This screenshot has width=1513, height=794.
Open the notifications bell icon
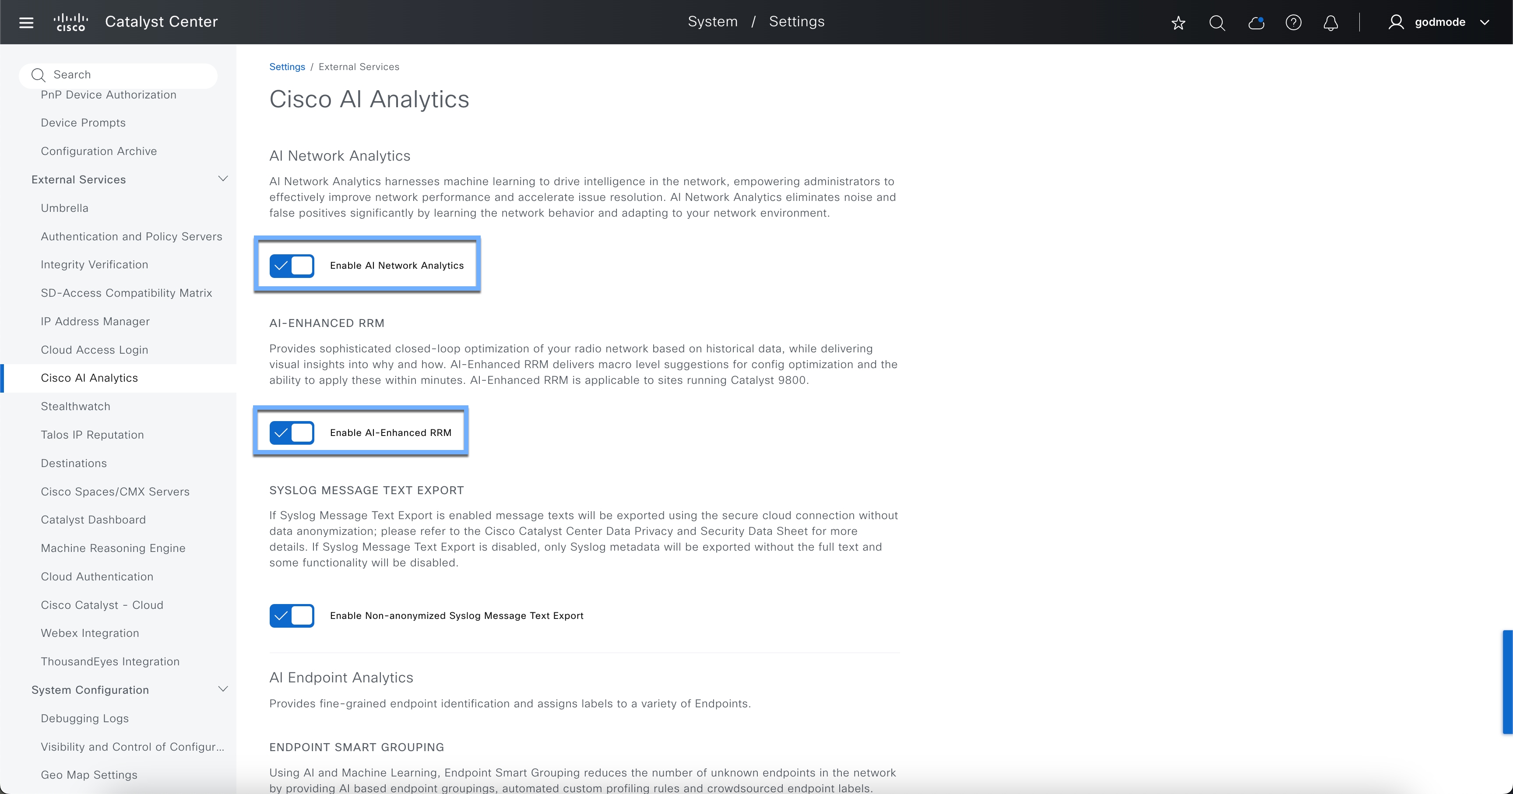click(1331, 23)
